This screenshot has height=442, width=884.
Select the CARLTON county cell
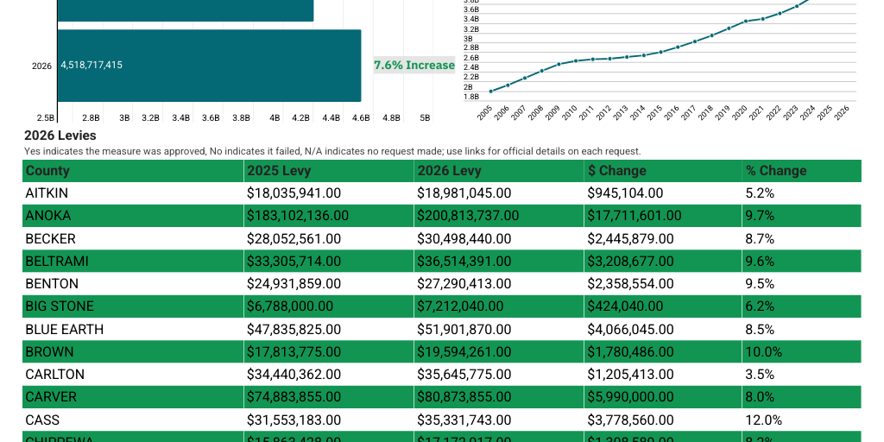tap(133, 375)
